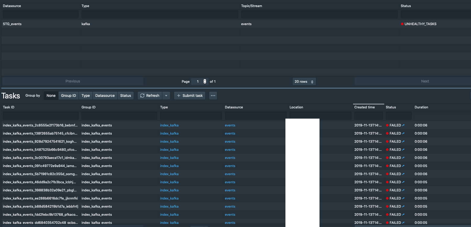This screenshot has height=227, width=471.
Task: Sort tasks by Duration header
Action: coord(421,107)
